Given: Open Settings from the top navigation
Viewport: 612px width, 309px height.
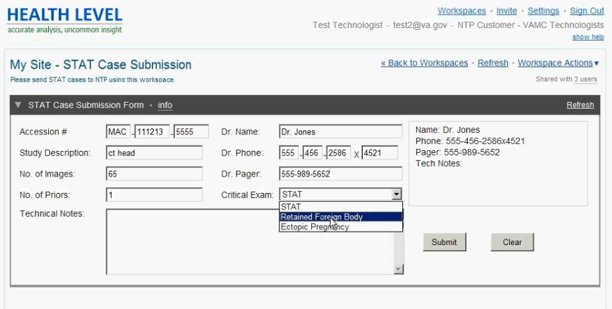Looking at the screenshot, I should (x=543, y=11).
